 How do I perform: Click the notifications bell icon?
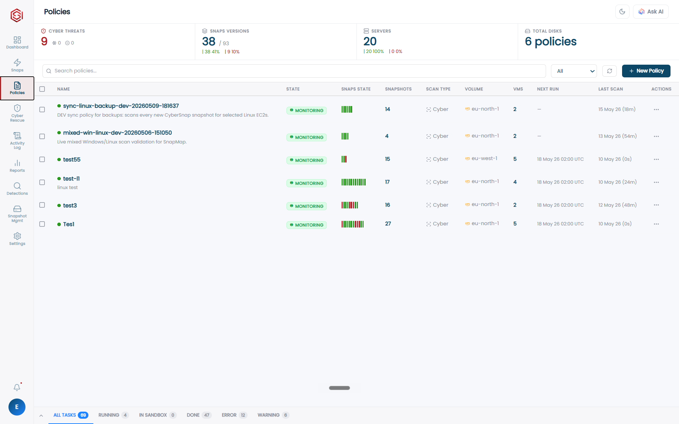[x=17, y=387]
